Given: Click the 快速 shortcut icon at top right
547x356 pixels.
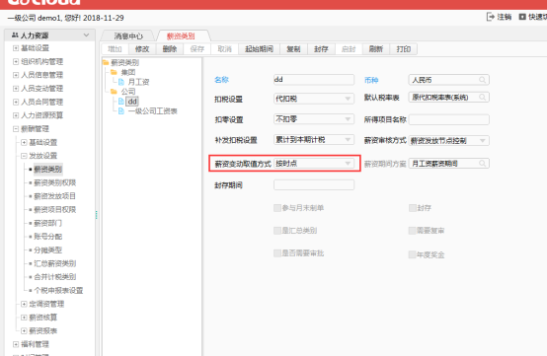Looking at the screenshot, I should tap(522, 17).
